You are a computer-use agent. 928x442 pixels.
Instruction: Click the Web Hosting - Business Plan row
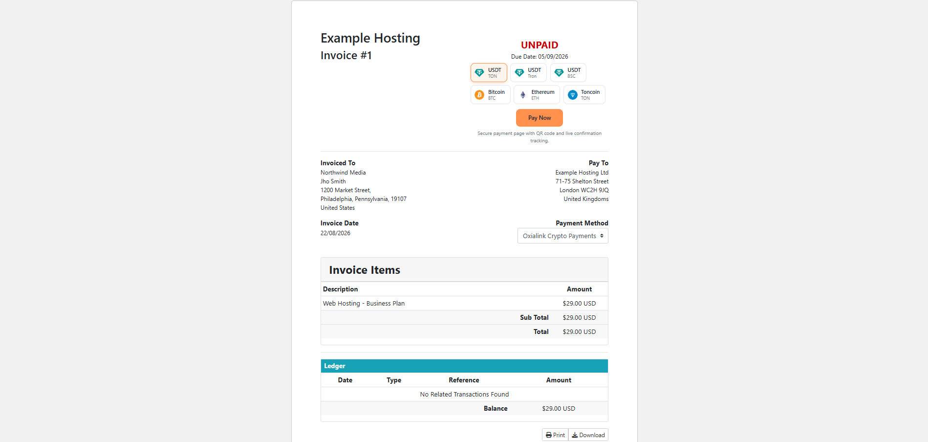pos(464,303)
